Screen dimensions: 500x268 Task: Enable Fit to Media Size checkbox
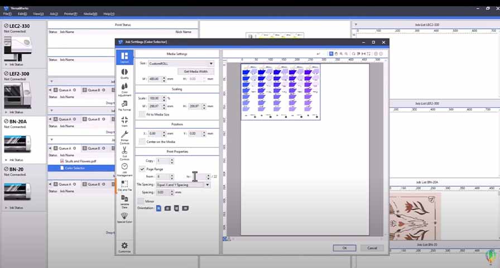[x=142, y=114]
